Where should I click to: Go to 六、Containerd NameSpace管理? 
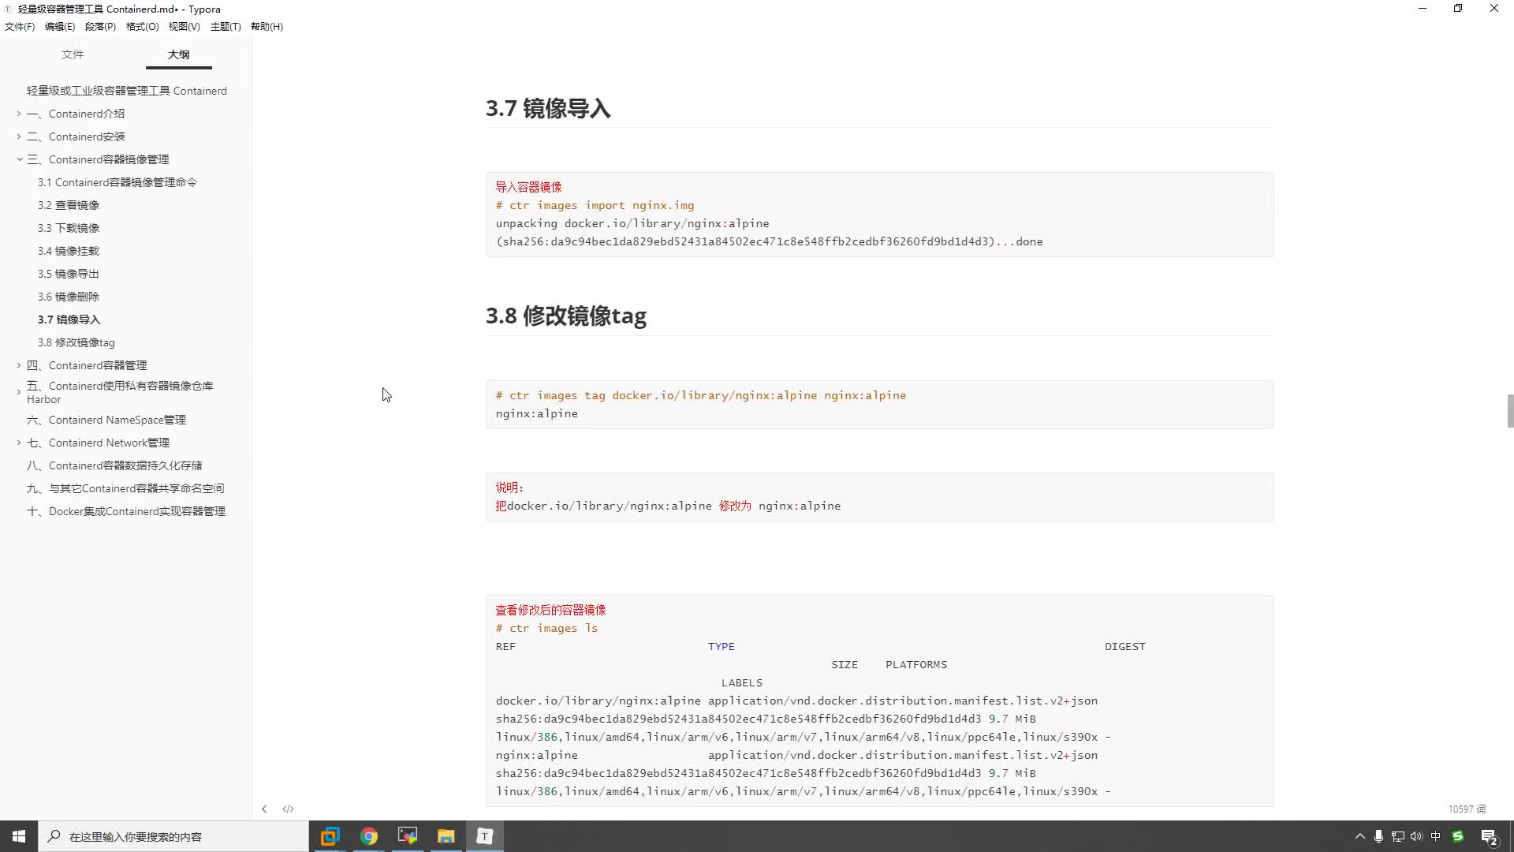point(106,420)
